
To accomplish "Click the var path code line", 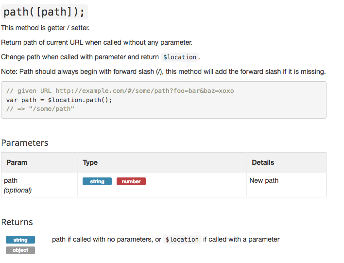I will click(x=59, y=100).
